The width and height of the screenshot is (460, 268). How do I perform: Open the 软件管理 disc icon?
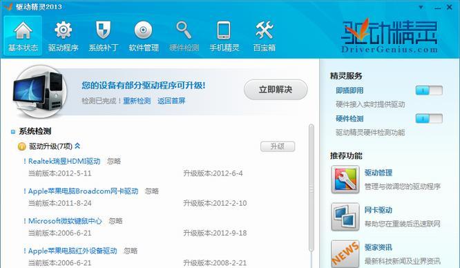[143, 30]
